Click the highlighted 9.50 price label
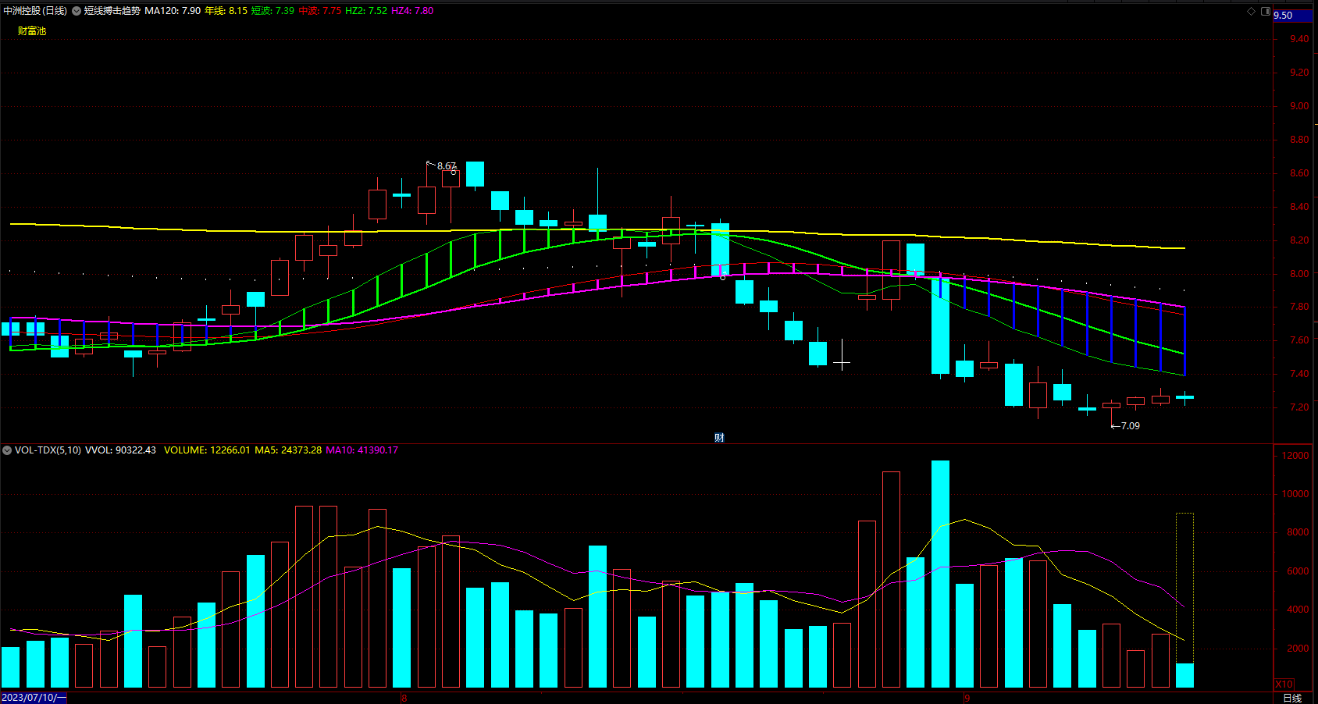Viewport: 1318px width, 704px height. [x=1294, y=15]
